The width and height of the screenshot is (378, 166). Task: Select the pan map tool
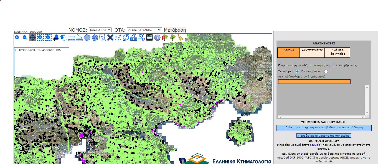[32, 37]
